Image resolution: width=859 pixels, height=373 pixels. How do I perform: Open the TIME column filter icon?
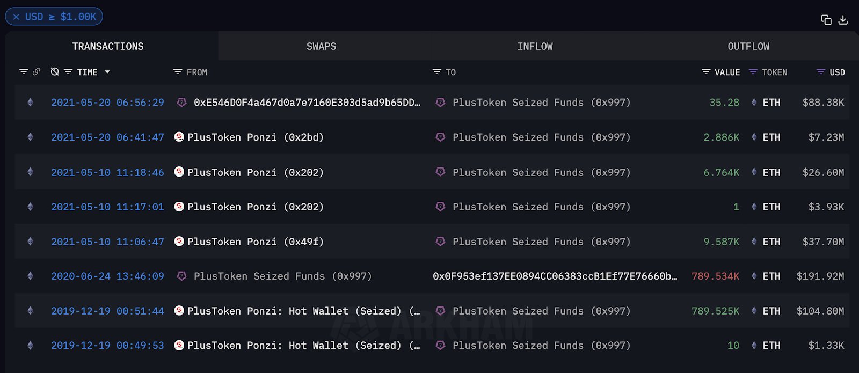coord(68,71)
